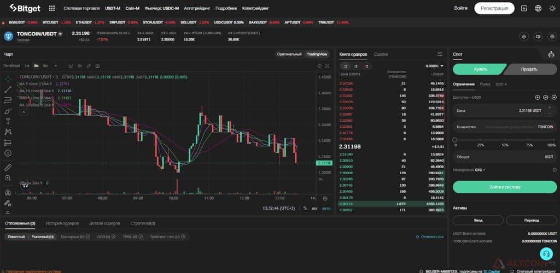Click the amount slider handle at 0
Image resolution: width=560 pixels, height=273 pixels.
click(455, 140)
